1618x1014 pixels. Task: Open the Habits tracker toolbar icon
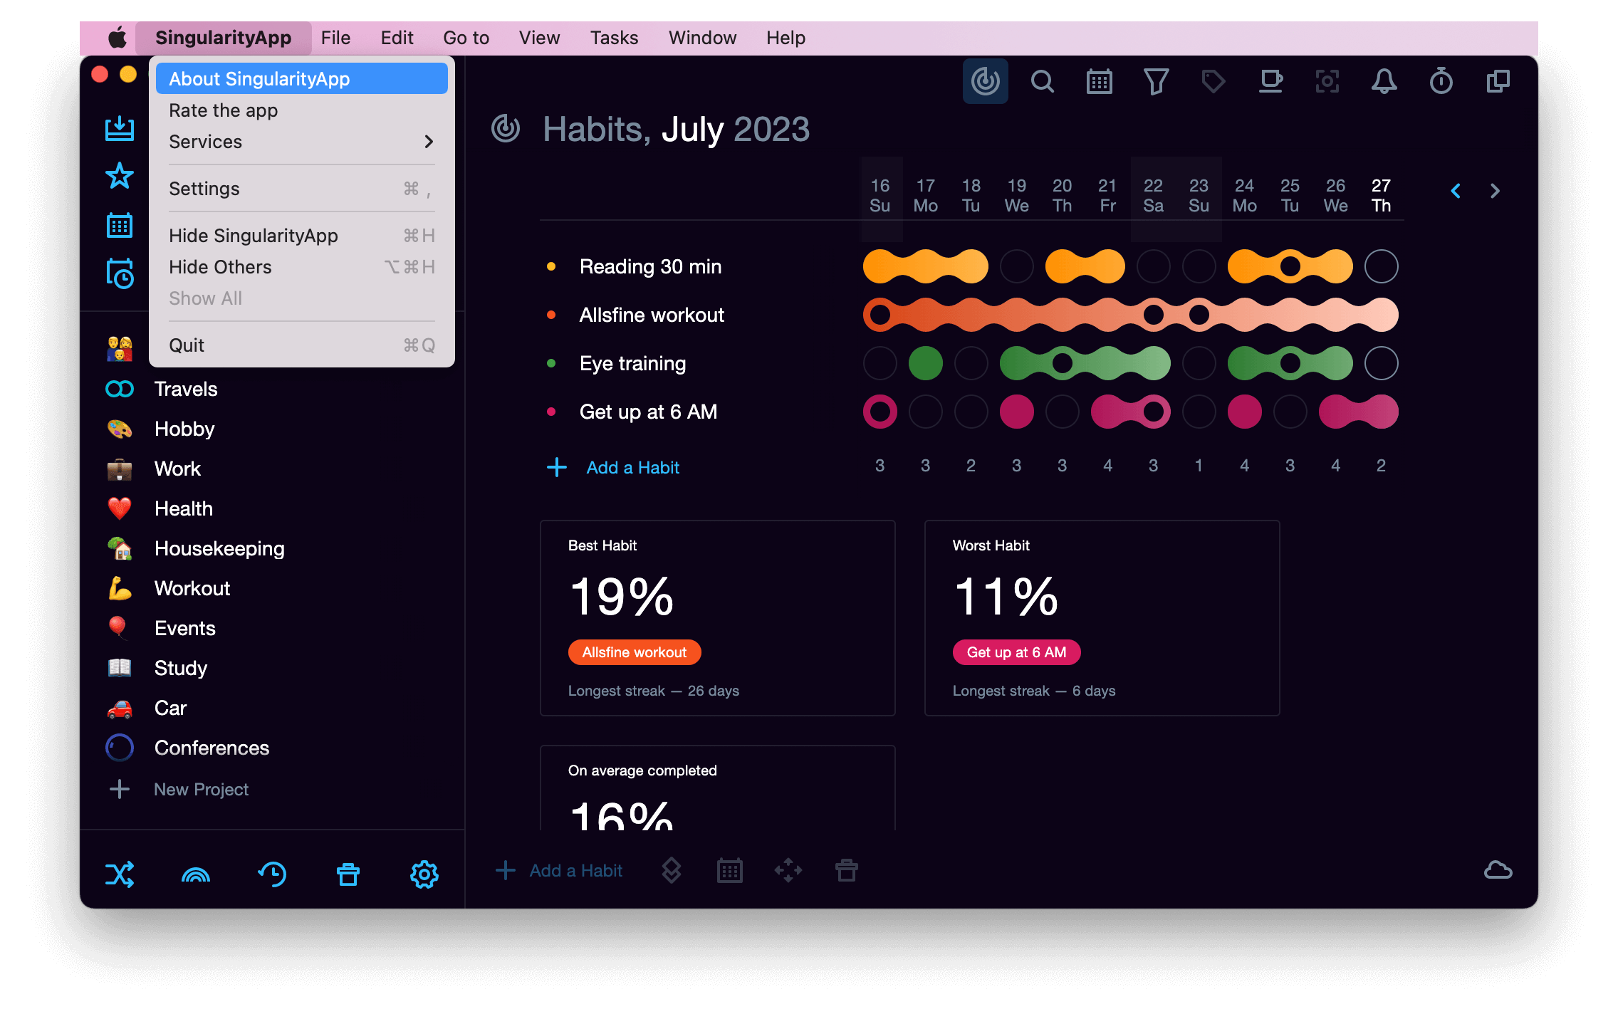coord(986,82)
